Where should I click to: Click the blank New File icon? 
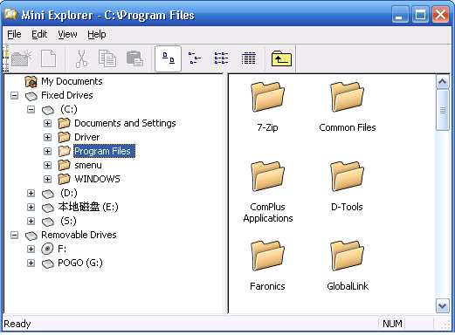click(49, 58)
